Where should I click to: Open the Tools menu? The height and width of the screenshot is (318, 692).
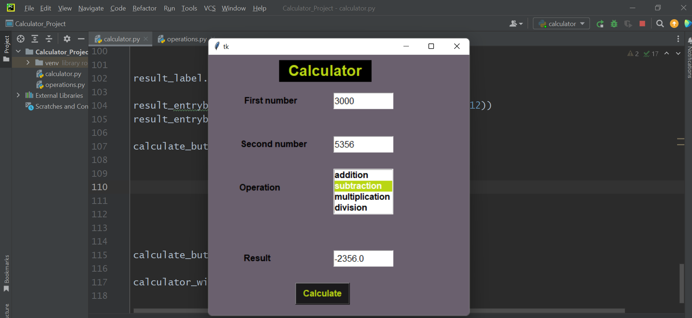click(189, 8)
